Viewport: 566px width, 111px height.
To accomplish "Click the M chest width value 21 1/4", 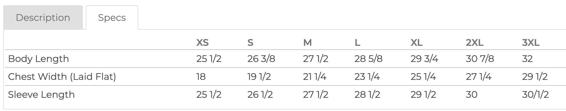I will point(315,77).
